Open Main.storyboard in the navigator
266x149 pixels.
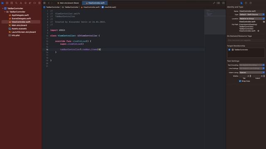pos(19,25)
